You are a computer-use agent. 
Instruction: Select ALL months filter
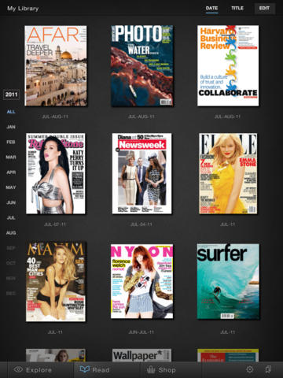pyautogui.click(x=11, y=112)
